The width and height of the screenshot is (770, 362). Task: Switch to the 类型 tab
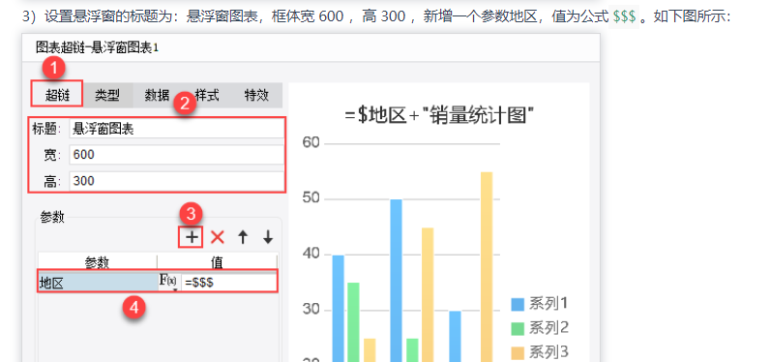107,95
